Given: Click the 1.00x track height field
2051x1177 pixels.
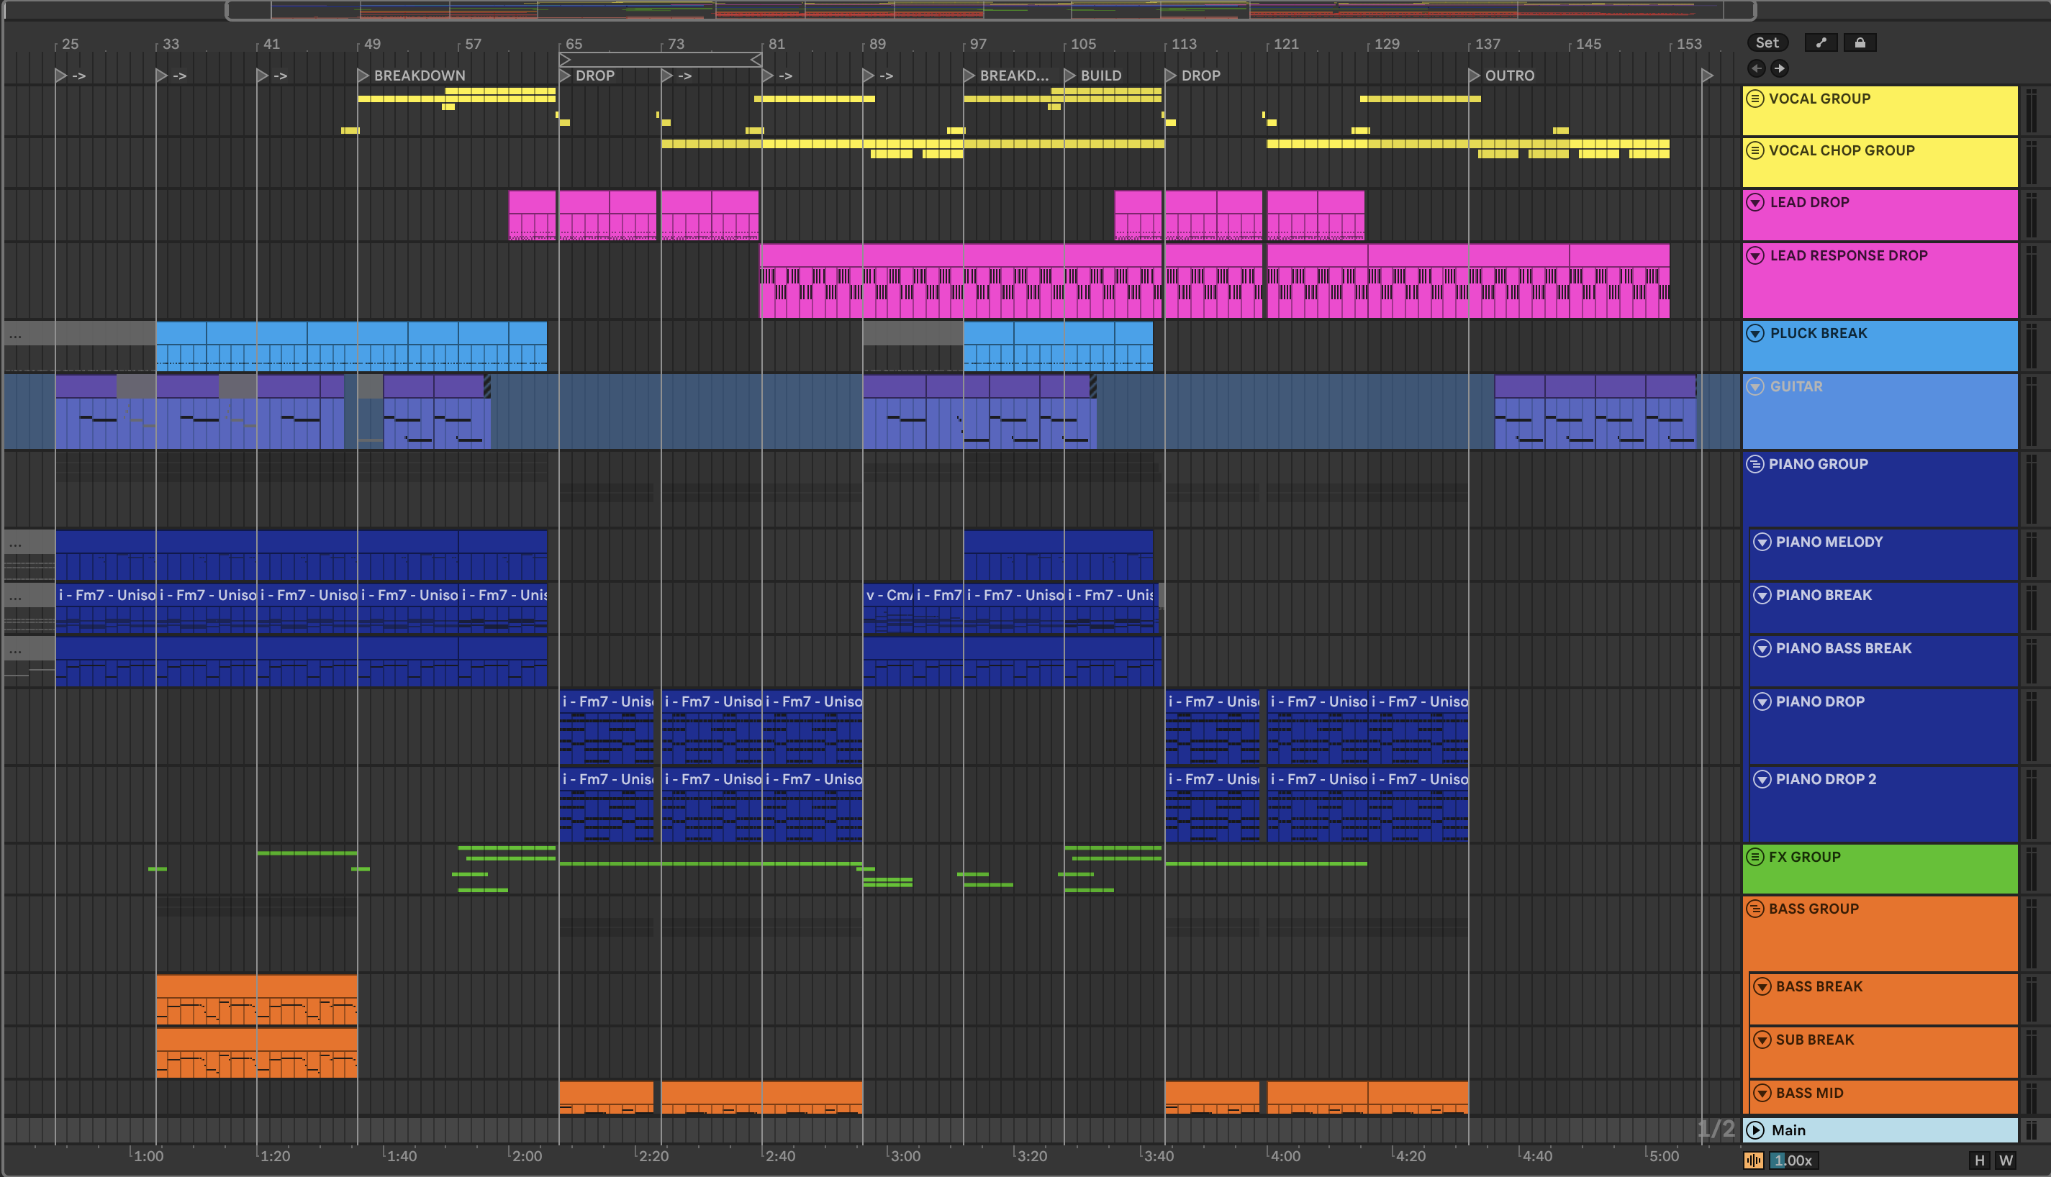Looking at the screenshot, I should tap(1793, 1160).
